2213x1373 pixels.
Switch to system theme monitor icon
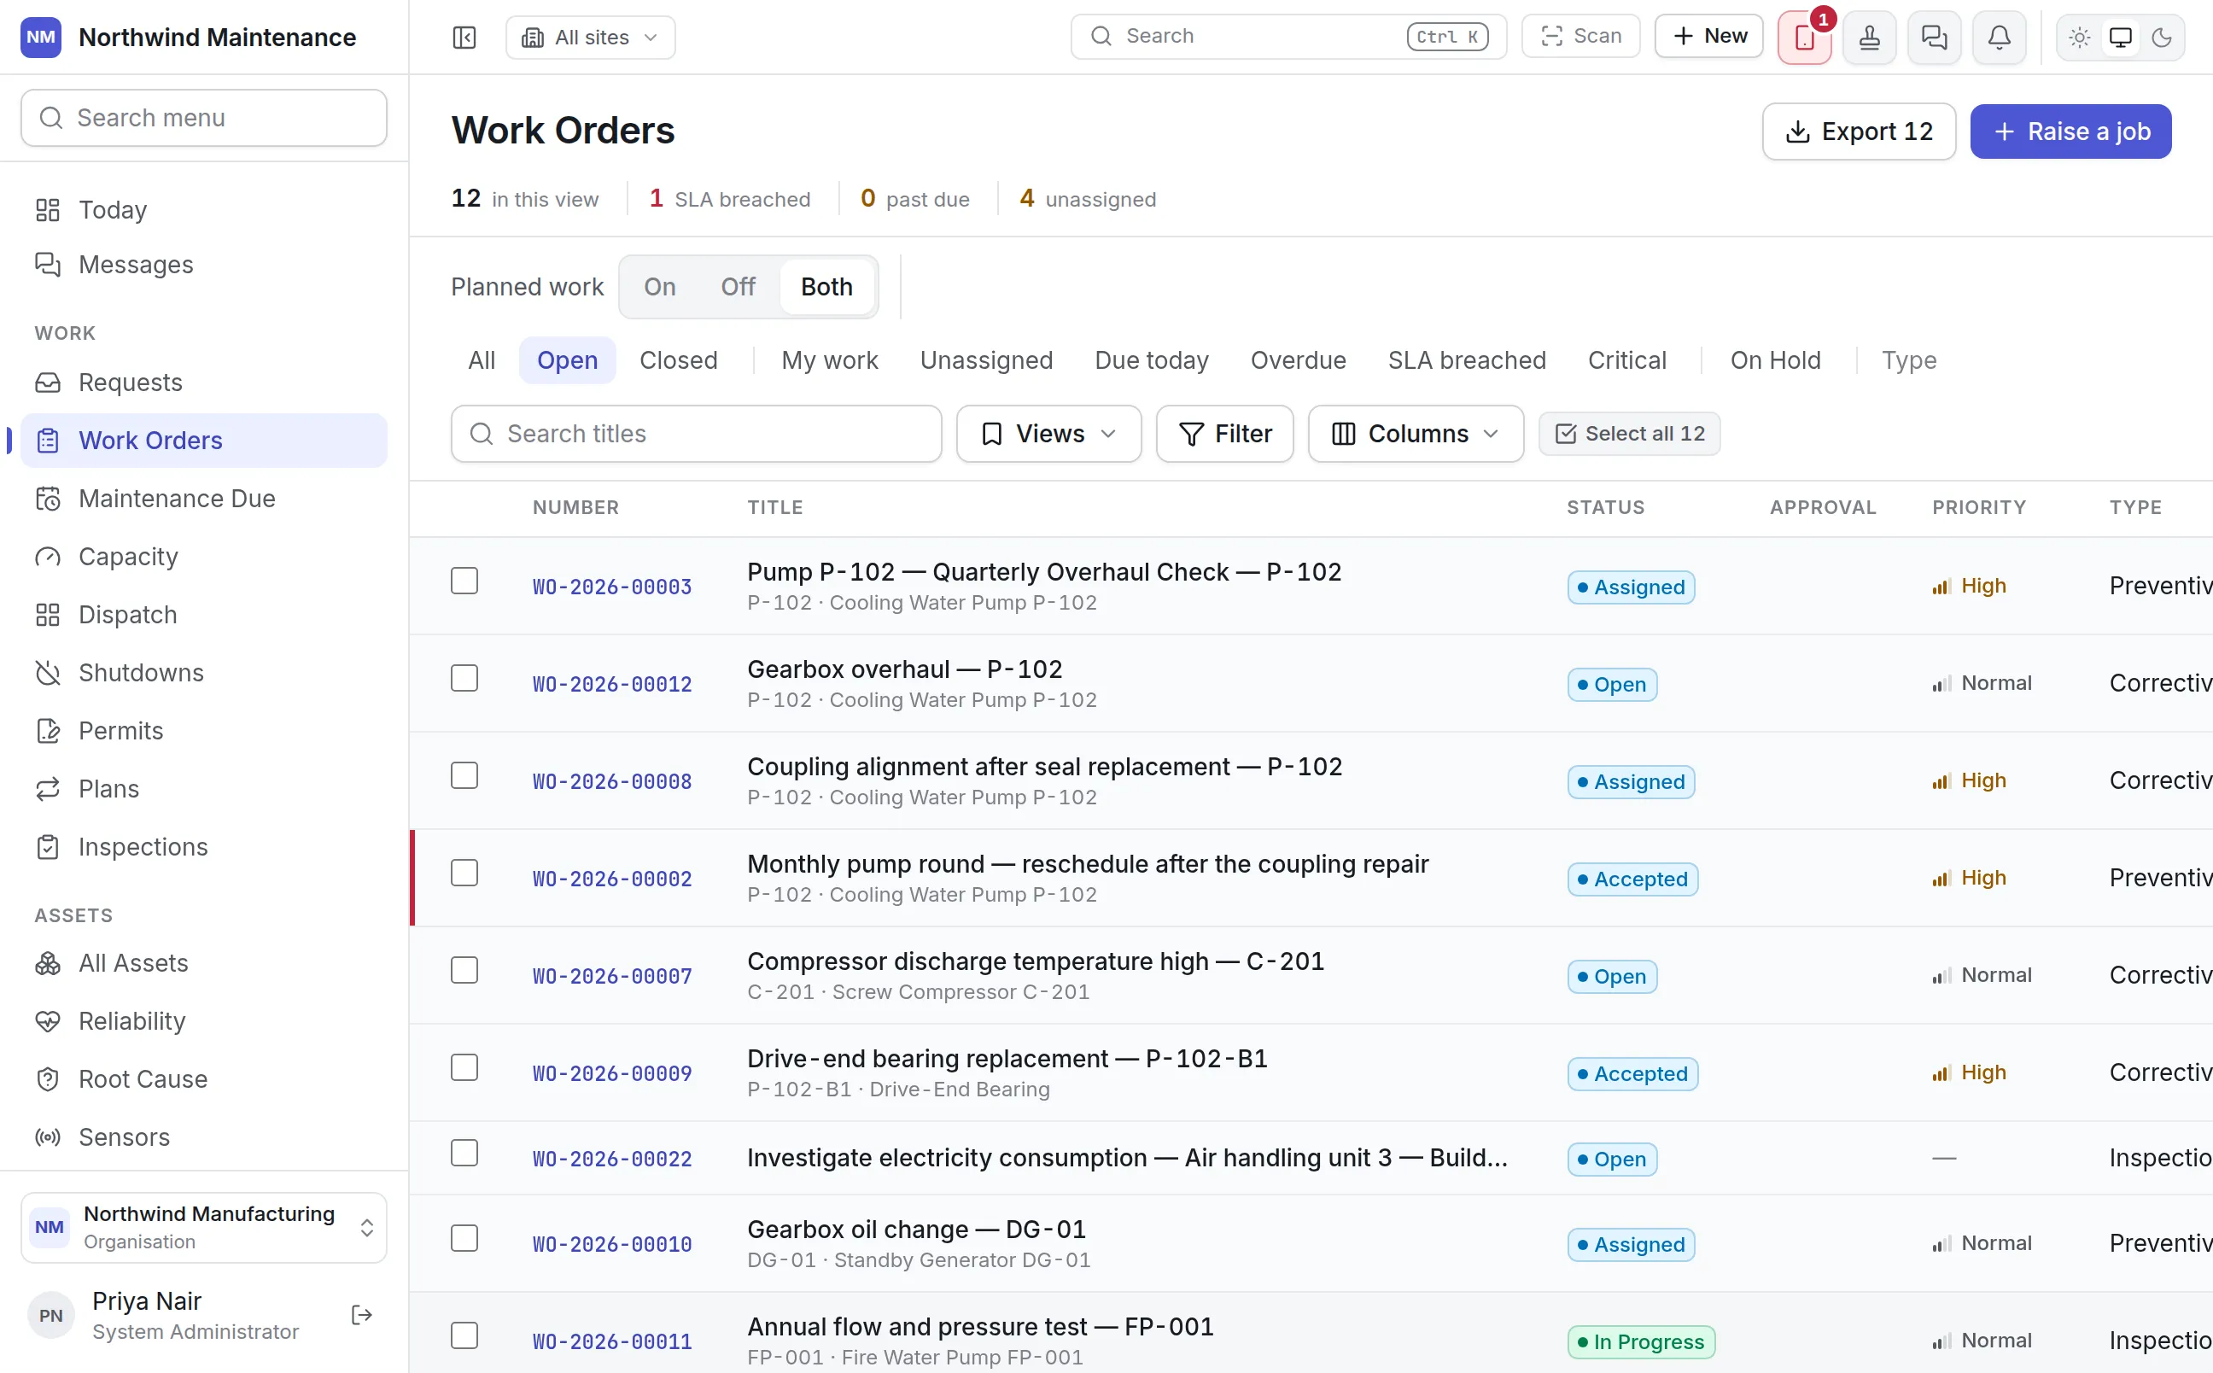coord(2121,38)
